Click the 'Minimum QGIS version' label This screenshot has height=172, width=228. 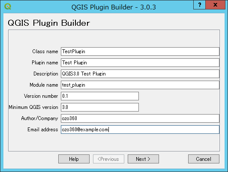(x=33, y=107)
